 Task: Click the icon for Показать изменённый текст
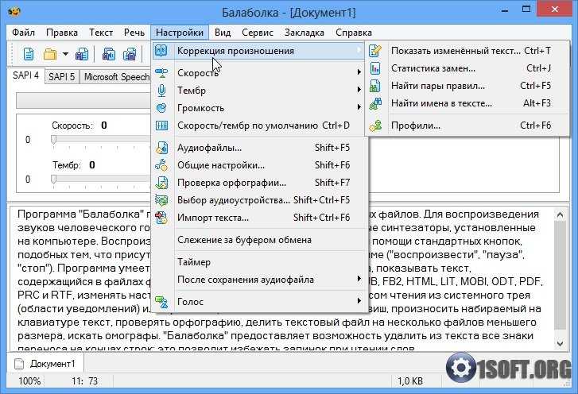[375, 51]
